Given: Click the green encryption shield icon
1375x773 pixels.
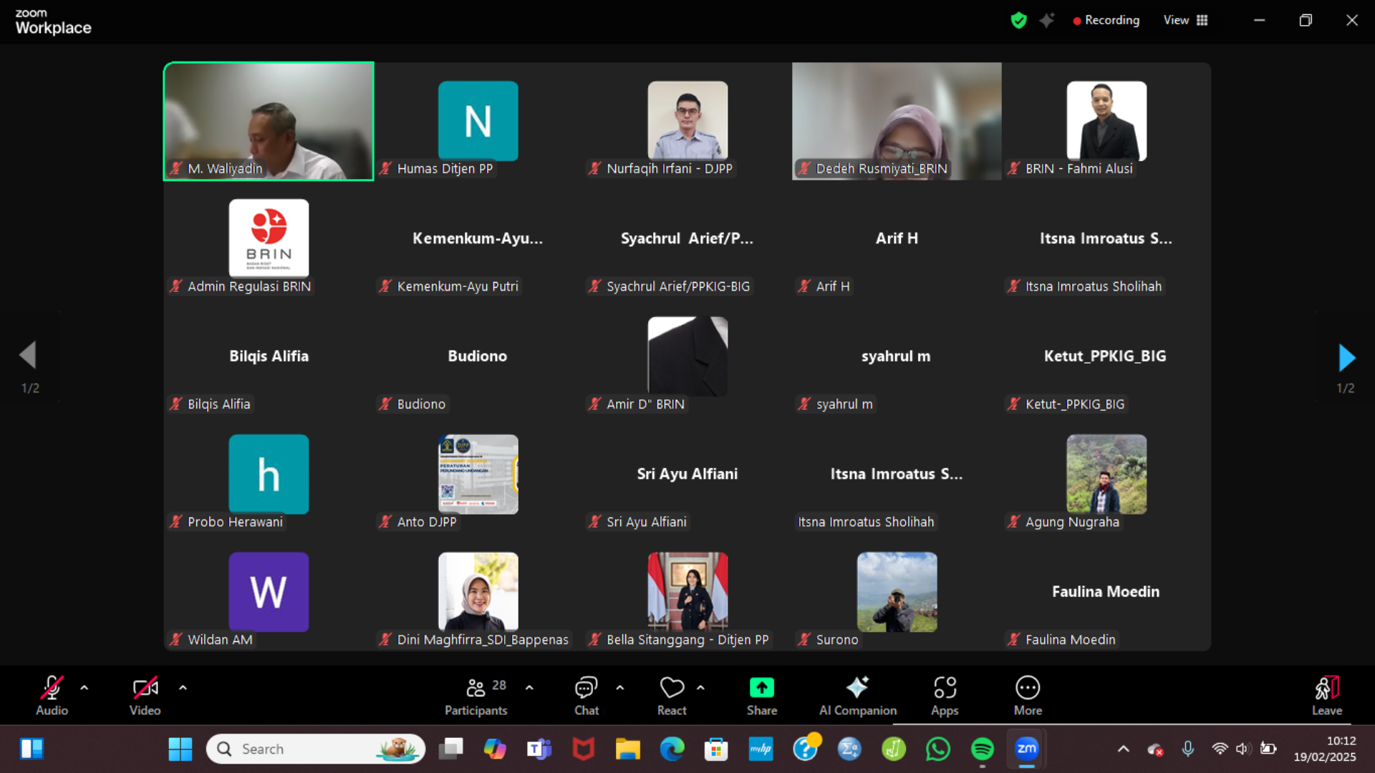Looking at the screenshot, I should 1018,20.
